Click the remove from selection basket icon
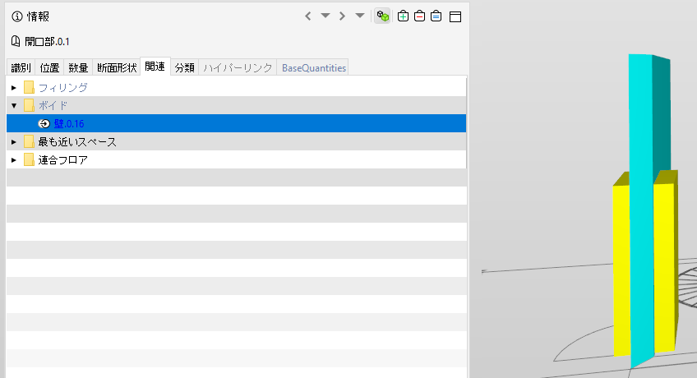 [x=420, y=16]
